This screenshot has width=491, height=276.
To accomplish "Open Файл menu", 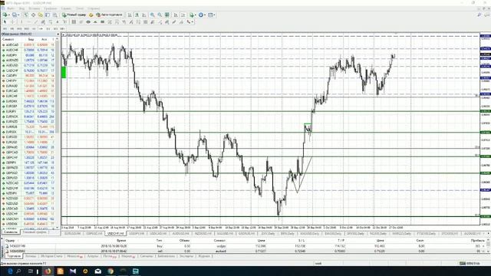I will (10, 8).
